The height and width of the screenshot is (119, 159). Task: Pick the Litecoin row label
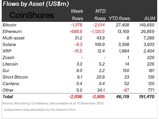pyautogui.click(x=10, y=64)
